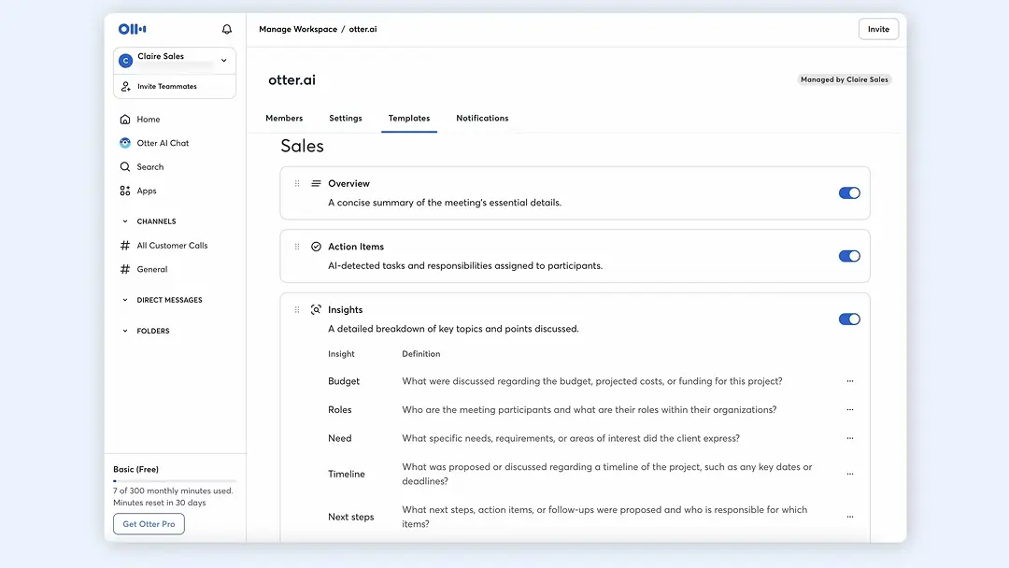Open the more options for Budget insight
This screenshot has height=568, width=1009.
click(x=850, y=381)
